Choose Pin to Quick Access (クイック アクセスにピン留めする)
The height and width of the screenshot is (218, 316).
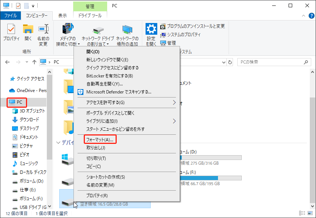pyautogui.click(x=127, y=68)
